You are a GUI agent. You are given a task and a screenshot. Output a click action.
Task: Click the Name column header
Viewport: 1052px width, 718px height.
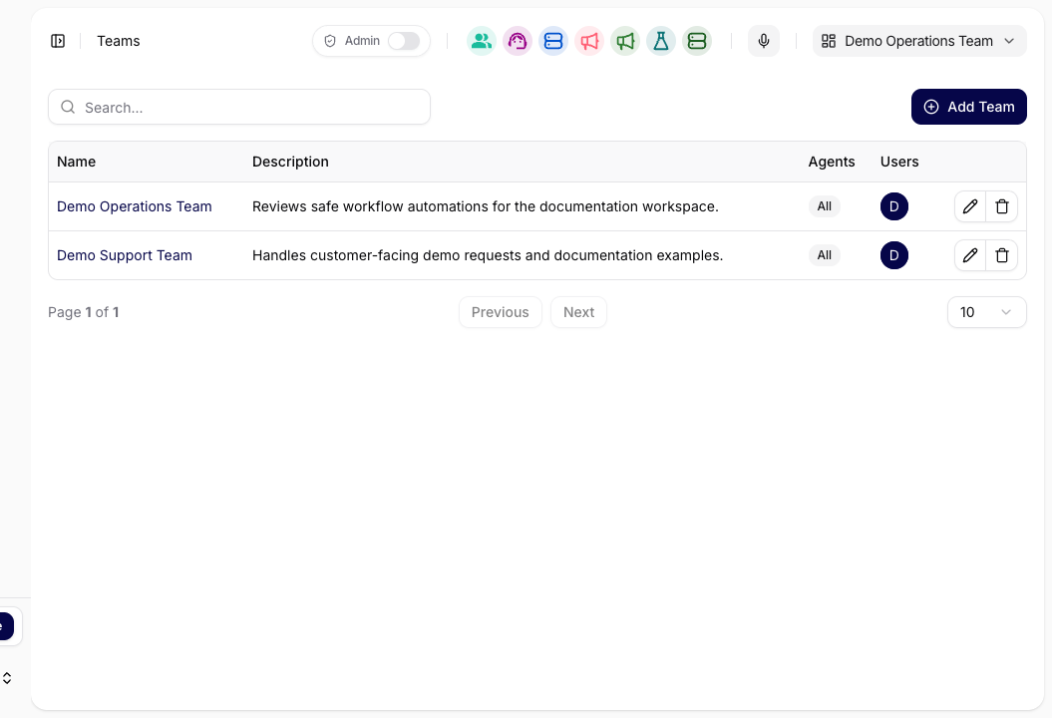[77, 162]
